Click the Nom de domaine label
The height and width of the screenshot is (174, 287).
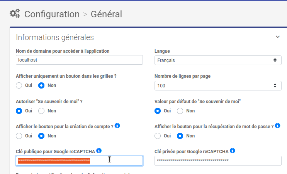pos(63,51)
